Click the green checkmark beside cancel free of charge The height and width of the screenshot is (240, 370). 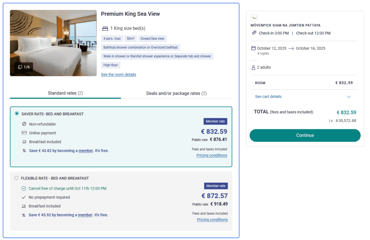click(x=24, y=188)
